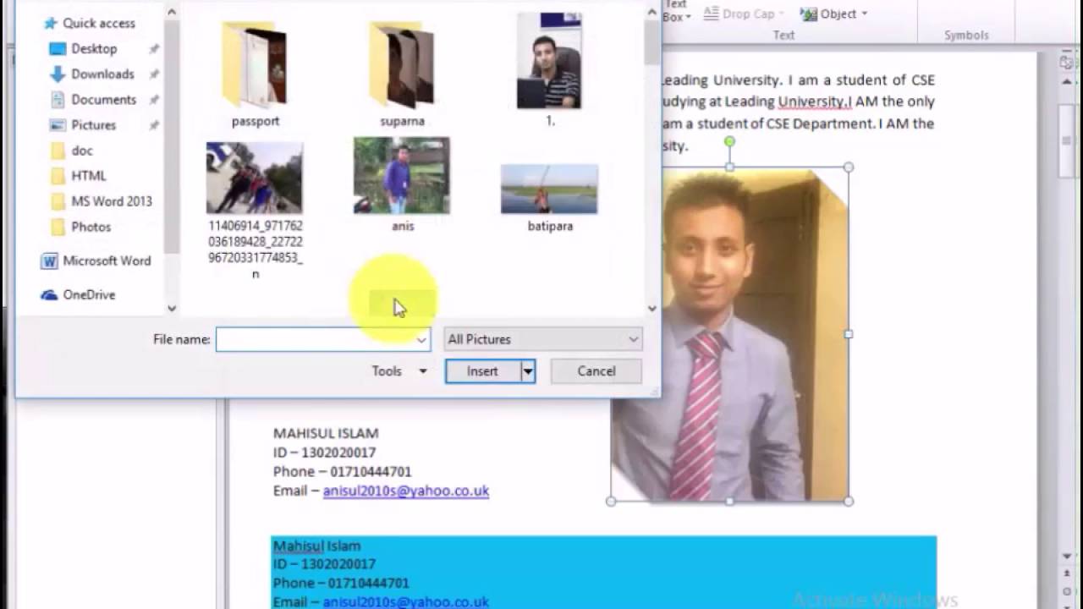
Task: Click the Insert button
Action: point(482,370)
